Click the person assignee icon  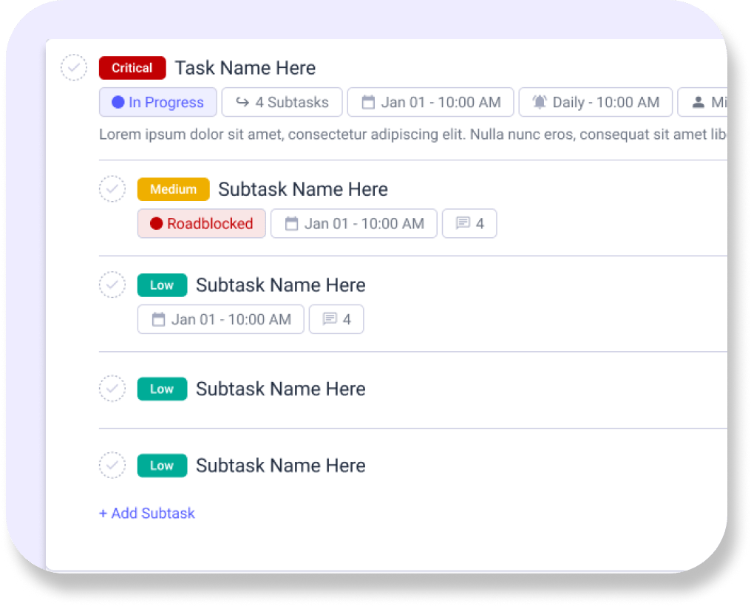[x=698, y=103]
